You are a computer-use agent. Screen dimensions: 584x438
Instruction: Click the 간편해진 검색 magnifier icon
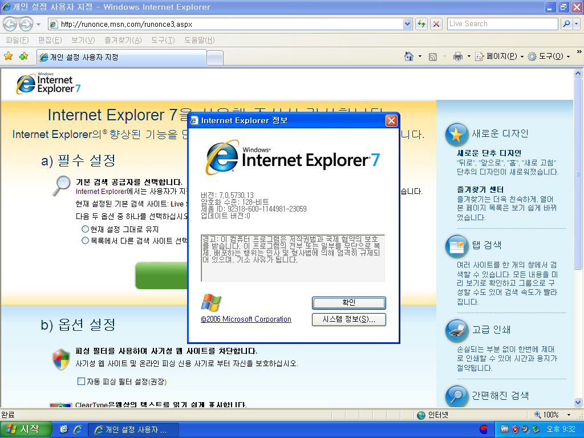[457, 396]
